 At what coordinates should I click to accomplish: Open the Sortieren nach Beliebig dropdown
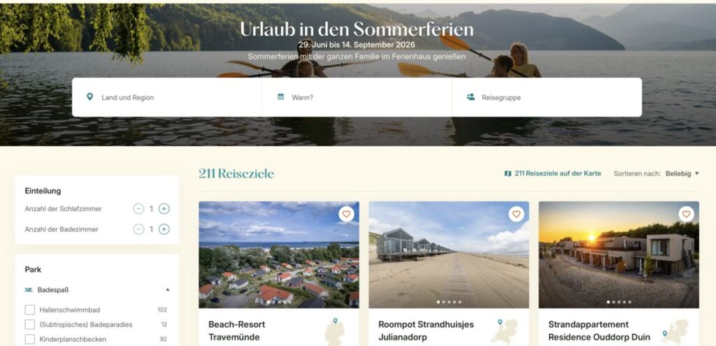pos(682,173)
